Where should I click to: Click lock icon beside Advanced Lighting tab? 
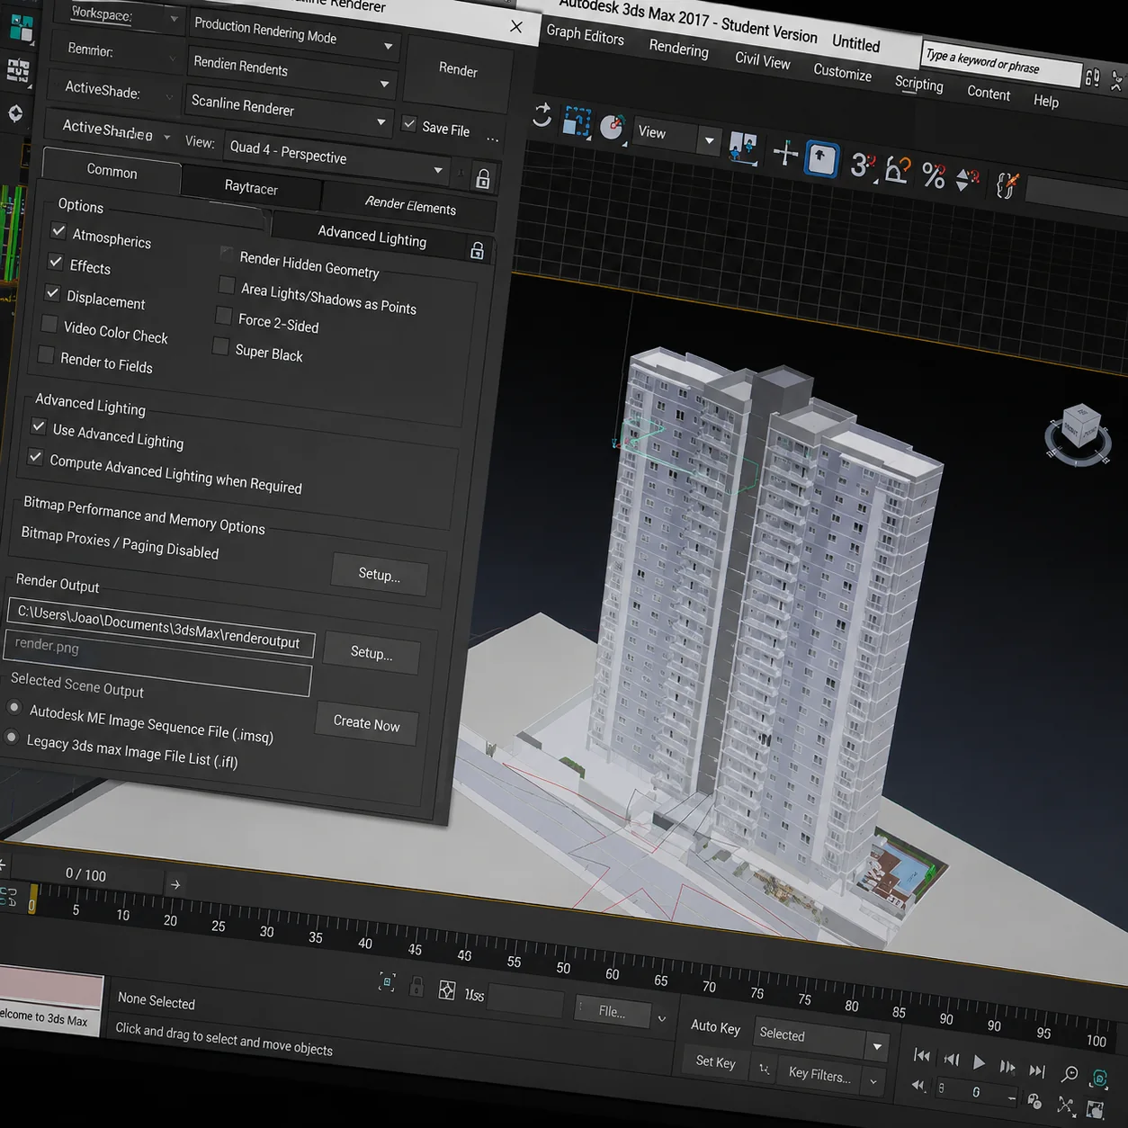478,250
